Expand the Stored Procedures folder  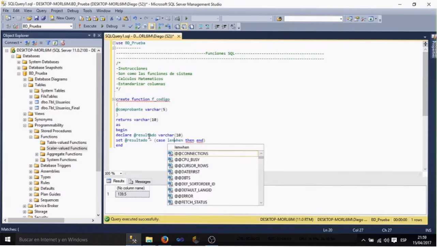31,131
